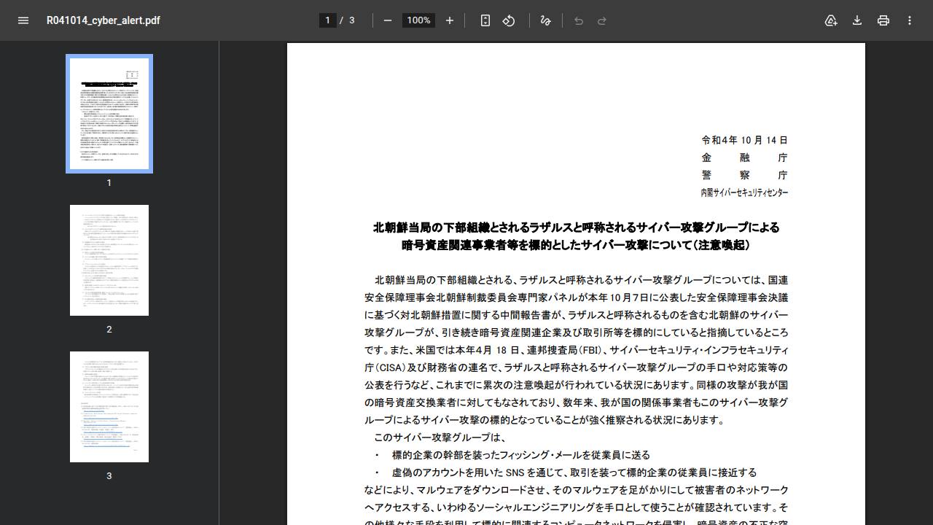Click the thumbnail label number 3
Image resolution: width=933 pixels, height=525 pixels.
pyautogui.click(x=109, y=475)
